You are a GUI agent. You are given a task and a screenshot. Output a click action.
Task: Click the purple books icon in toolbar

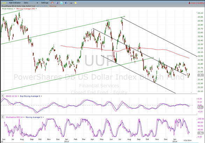click(x=57, y=3)
